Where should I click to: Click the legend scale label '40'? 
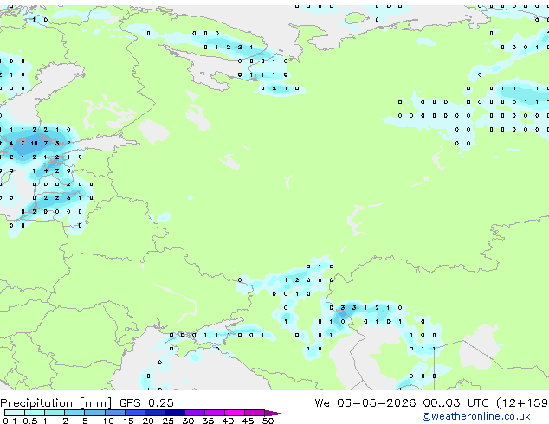point(228,421)
